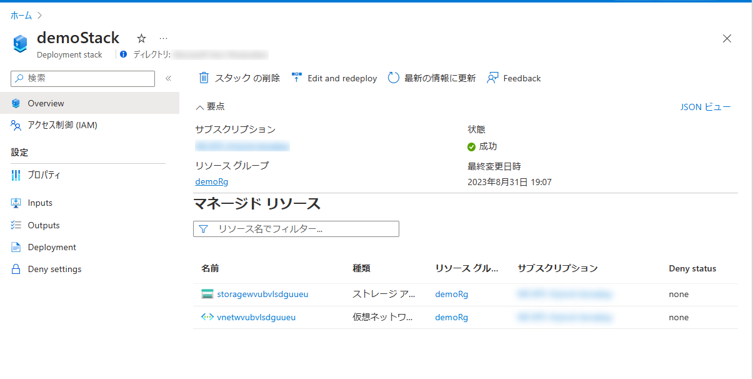Open the blurred subscription link under サブスクリプション
The height and width of the screenshot is (379, 753).
pyautogui.click(x=242, y=146)
